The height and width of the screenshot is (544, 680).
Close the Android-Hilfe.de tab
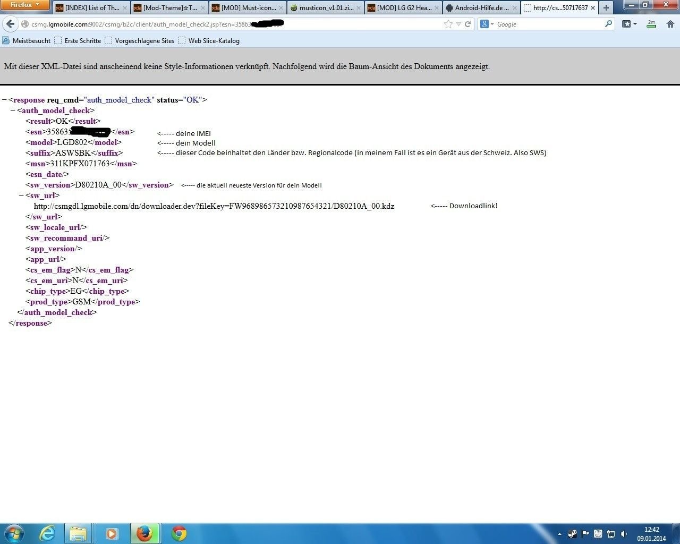click(x=515, y=8)
